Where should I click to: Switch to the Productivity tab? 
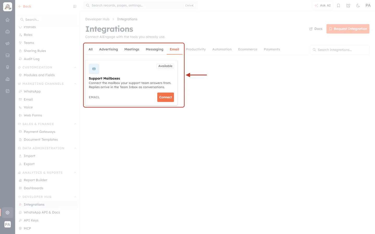coord(196,49)
